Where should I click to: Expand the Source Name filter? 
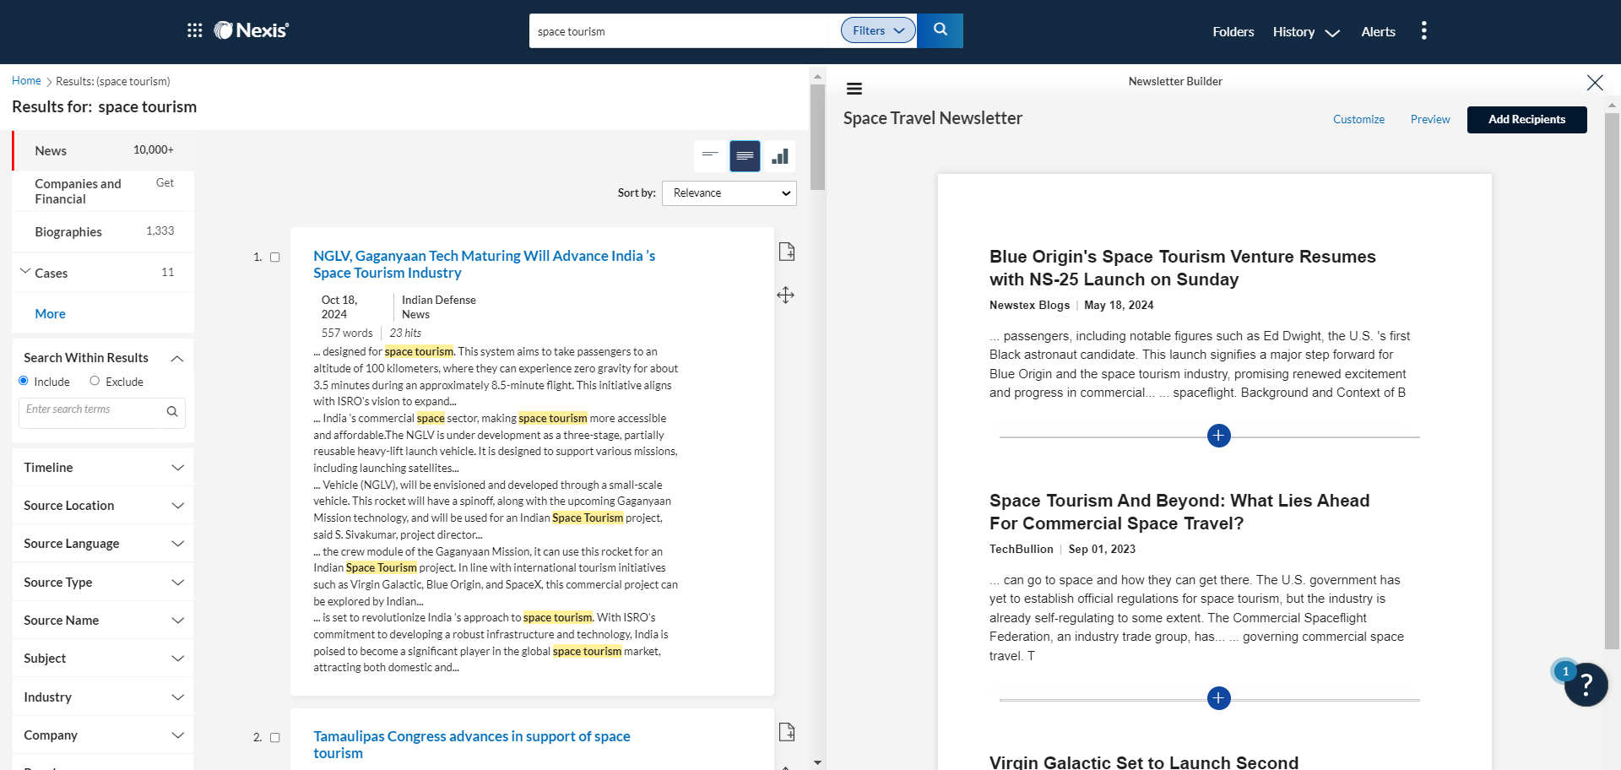tap(103, 621)
